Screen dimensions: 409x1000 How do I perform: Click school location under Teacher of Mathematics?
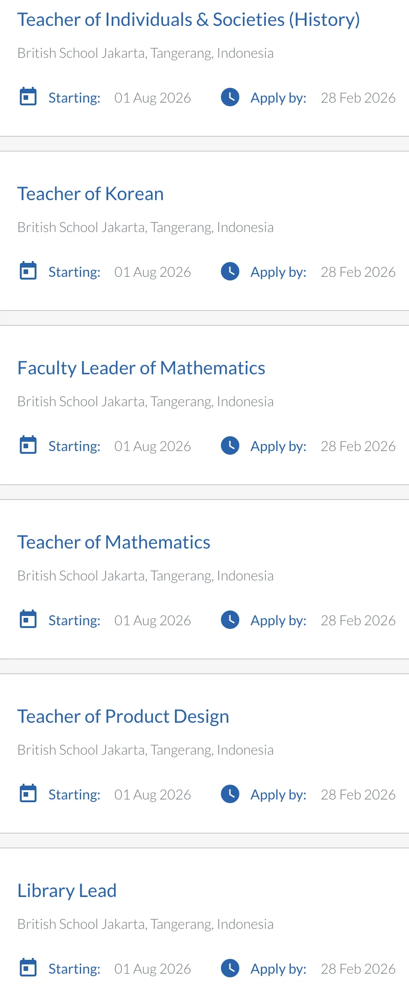tap(145, 576)
